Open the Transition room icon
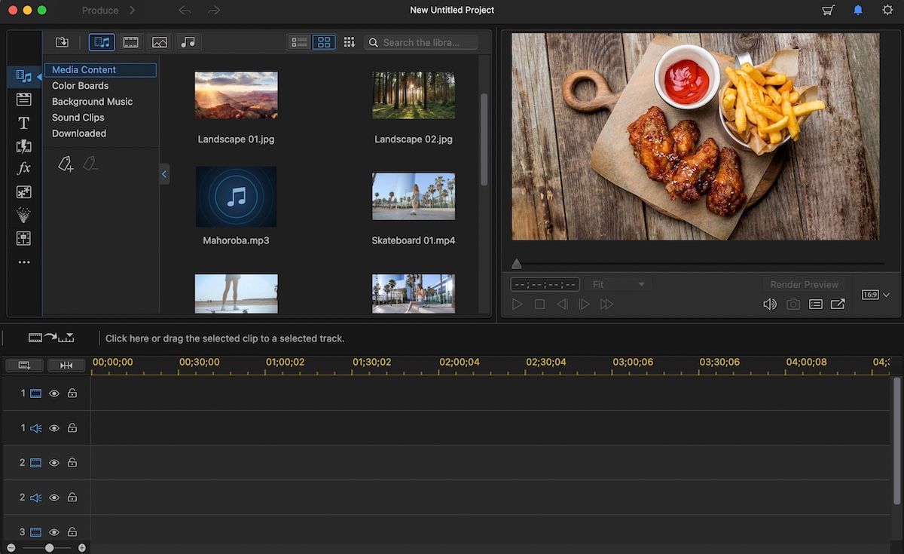Viewport: 904px width, 554px height. (x=23, y=146)
